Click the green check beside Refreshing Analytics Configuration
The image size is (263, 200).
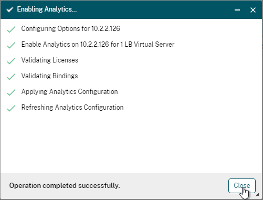11,108
